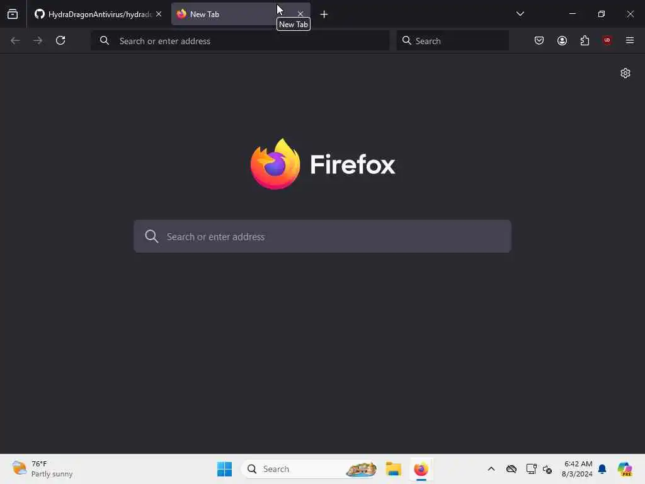Screen dimensions: 645x484
Task: Click the cloud sync tray icon
Action: [x=511, y=469]
